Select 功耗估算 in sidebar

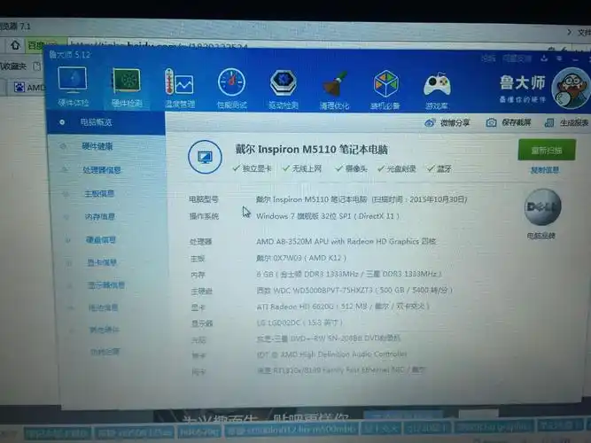[x=105, y=352]
